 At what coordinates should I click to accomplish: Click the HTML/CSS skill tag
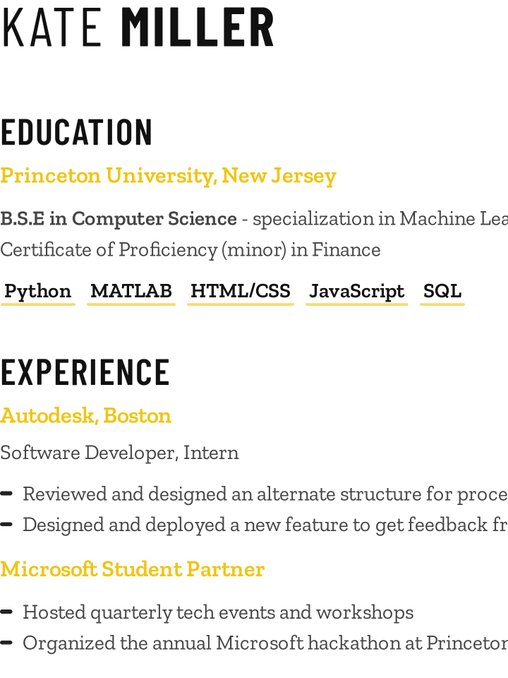pos(241,292)
